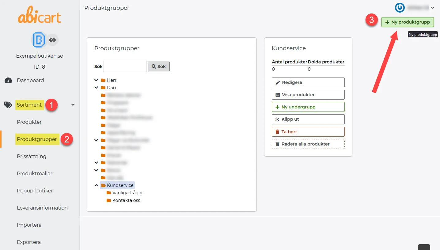Toggle the shop preview eye icon
Screen dimensions: 440x250
pyautogui.click(x=52, y=40)
